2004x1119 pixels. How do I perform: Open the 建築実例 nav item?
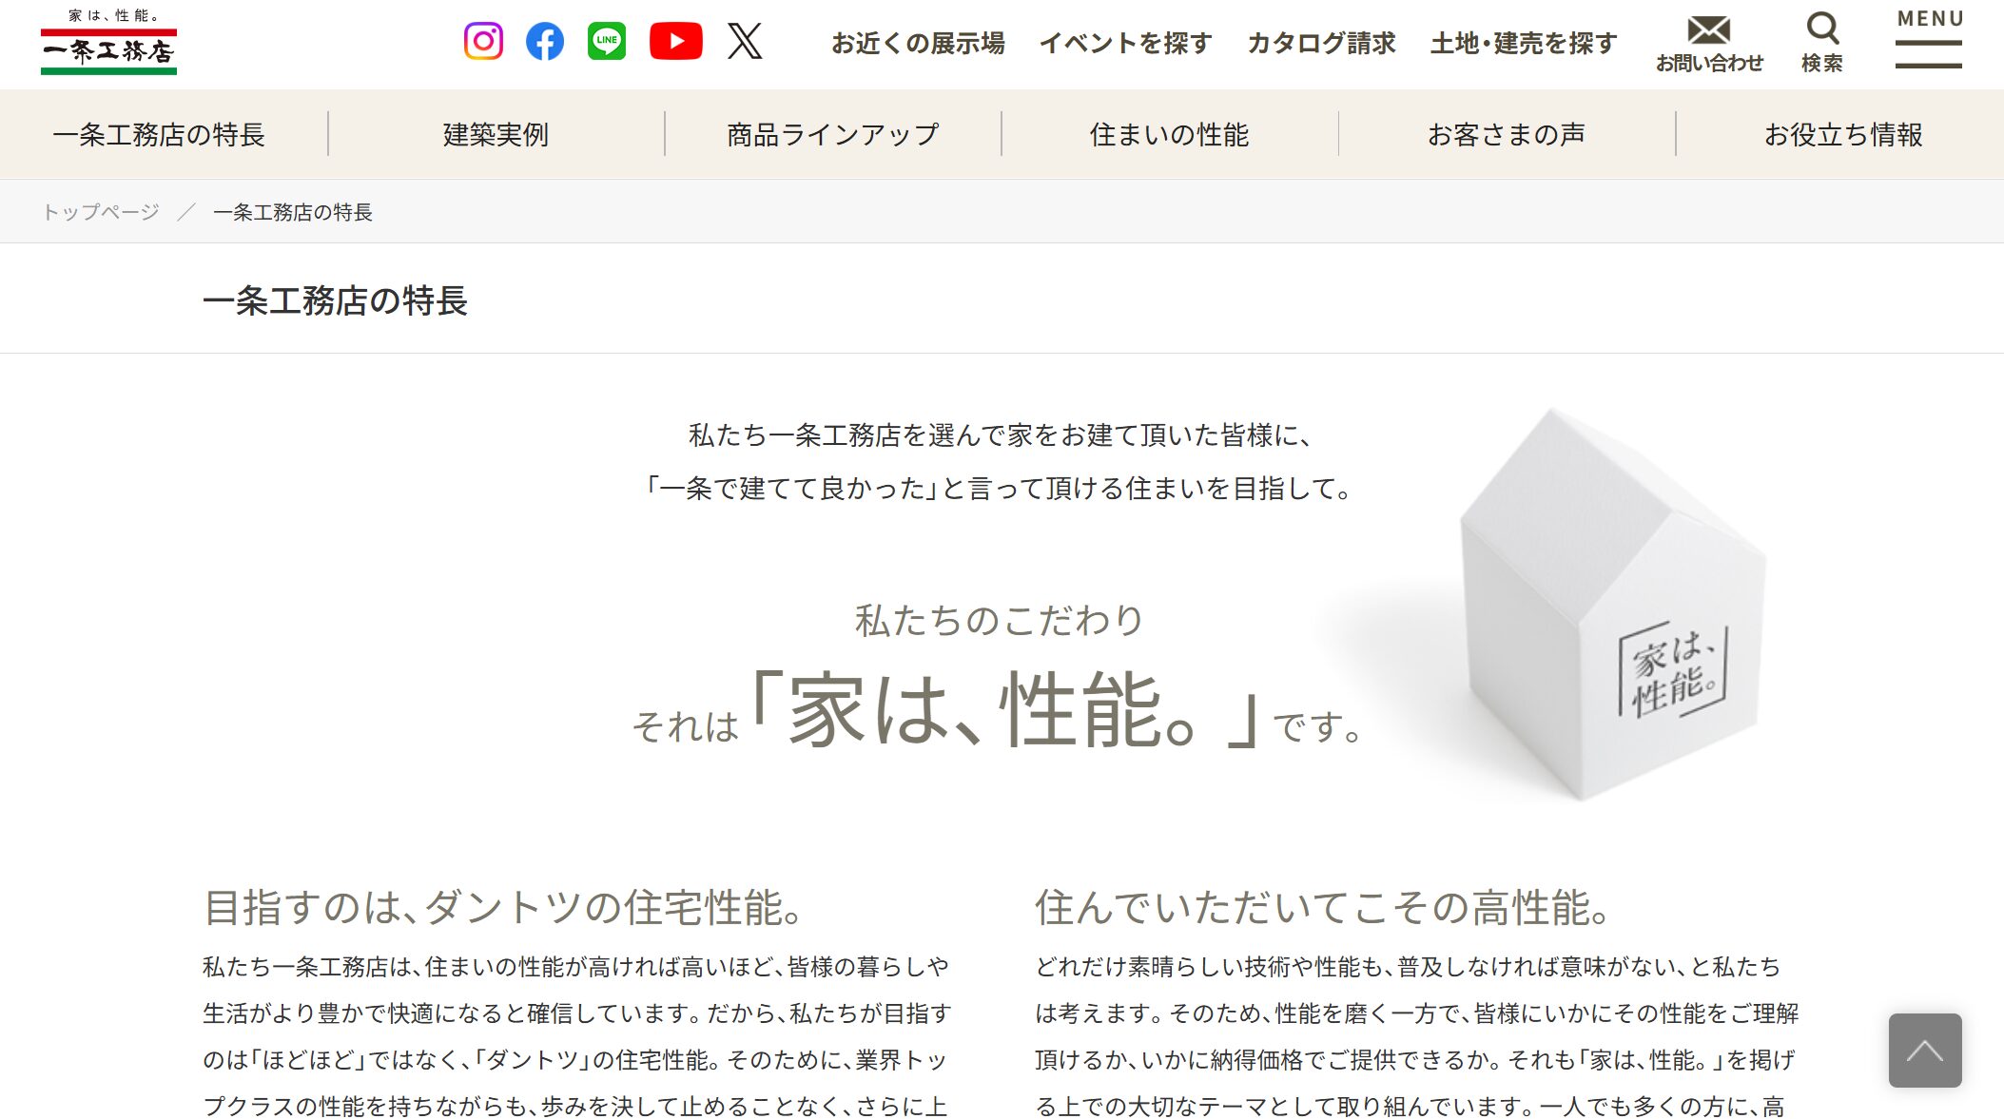[x=496, y=134]
